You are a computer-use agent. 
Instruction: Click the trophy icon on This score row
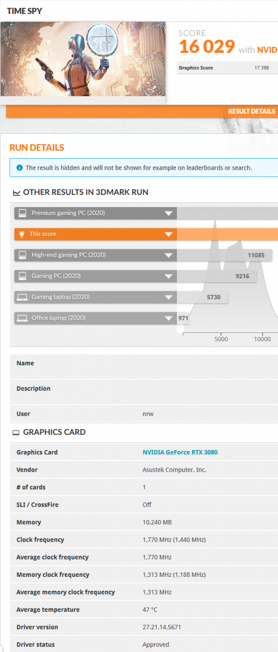tap(22, 234)
